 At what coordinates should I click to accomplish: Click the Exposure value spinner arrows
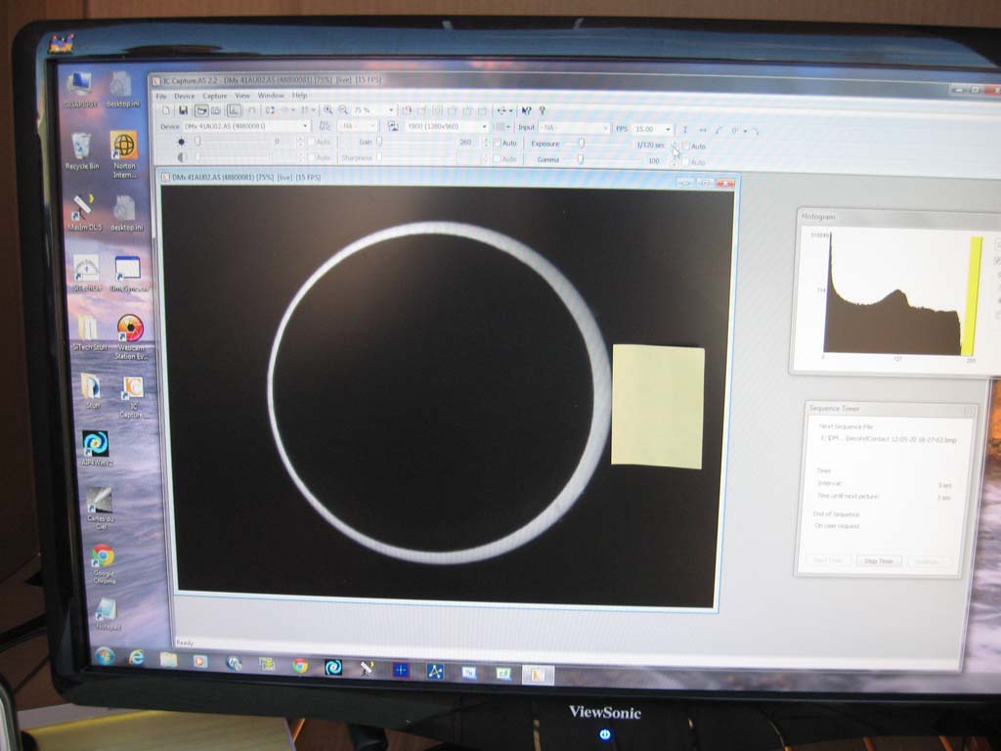click(x=675, y=146)
